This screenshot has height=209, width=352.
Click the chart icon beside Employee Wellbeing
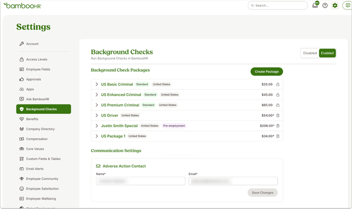(x=22, y=199)
